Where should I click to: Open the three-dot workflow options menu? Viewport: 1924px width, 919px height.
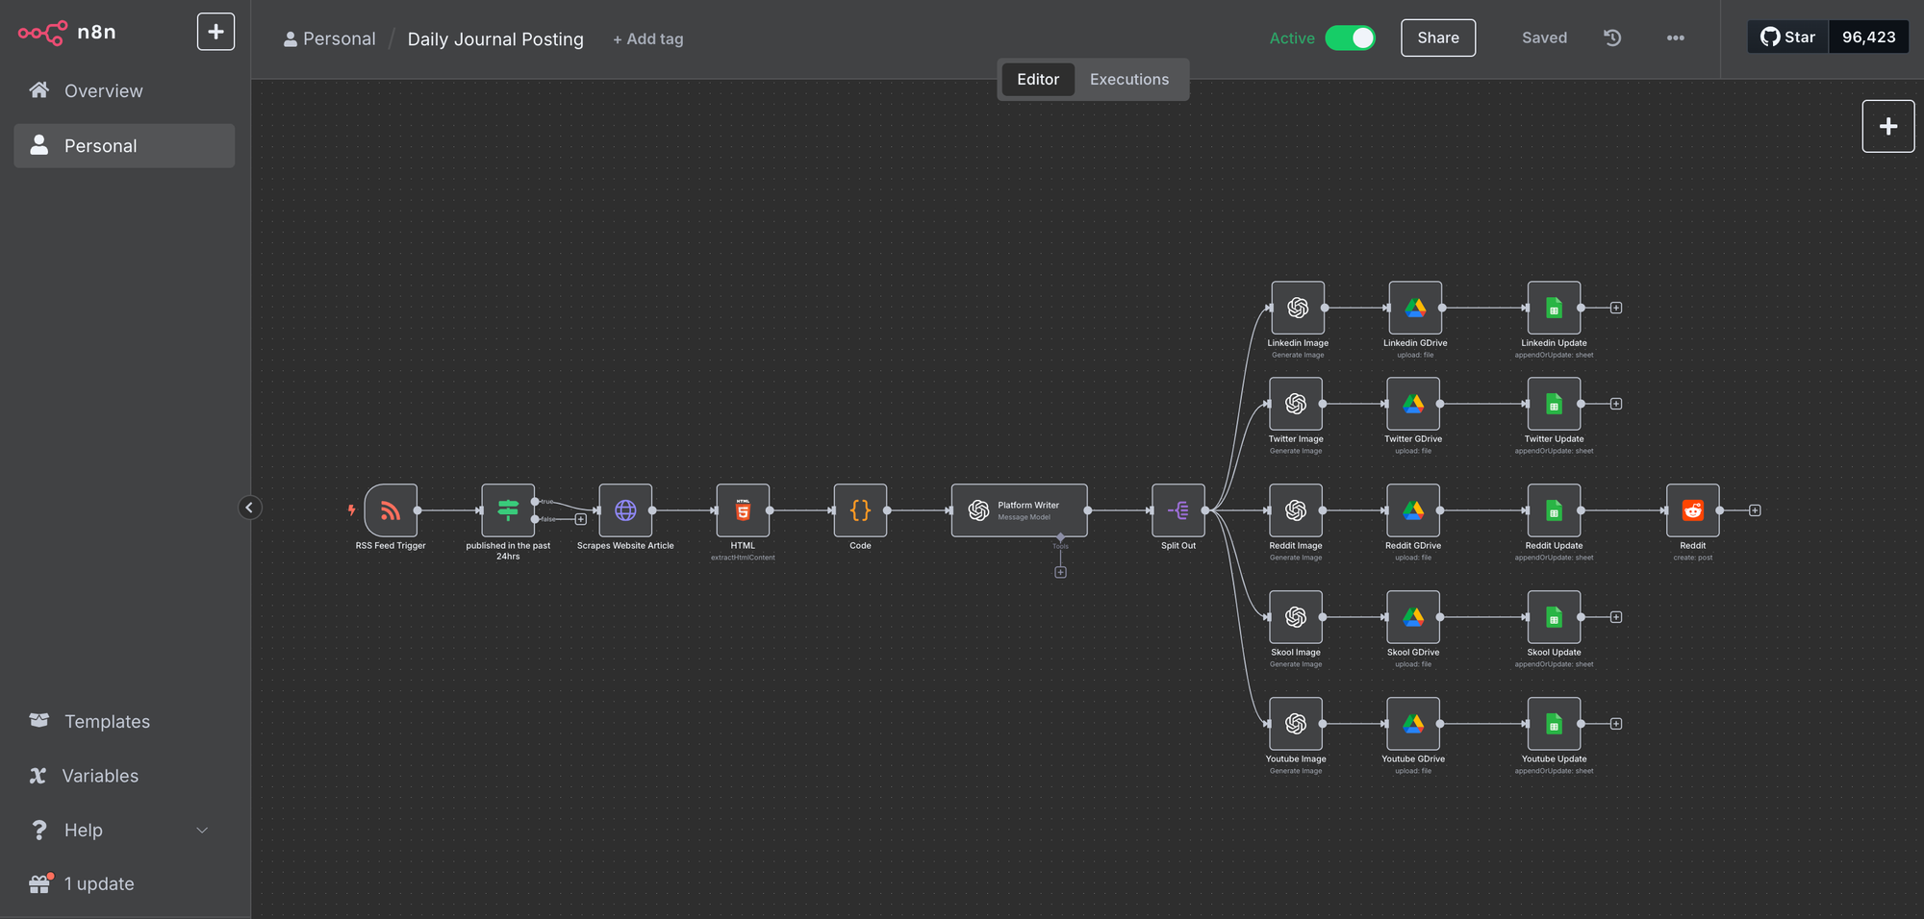(x=1675, y=37)
